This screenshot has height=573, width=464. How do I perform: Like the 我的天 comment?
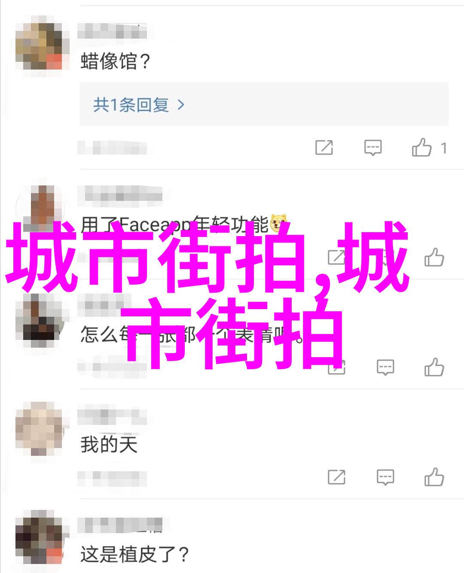pyautogui.click(x=434, y=477)
